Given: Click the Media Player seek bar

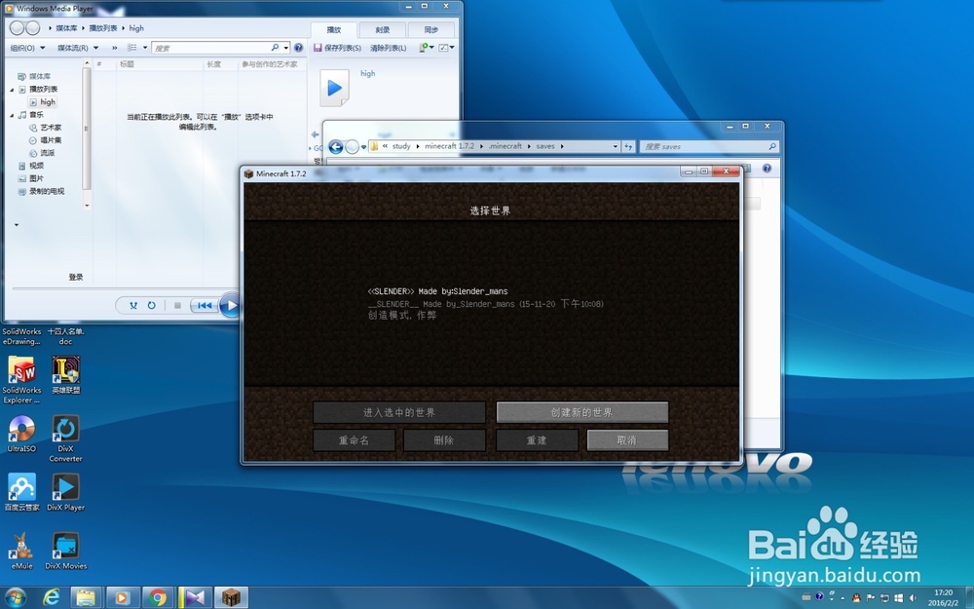Looking at the screenshot, I should (125, 288).
